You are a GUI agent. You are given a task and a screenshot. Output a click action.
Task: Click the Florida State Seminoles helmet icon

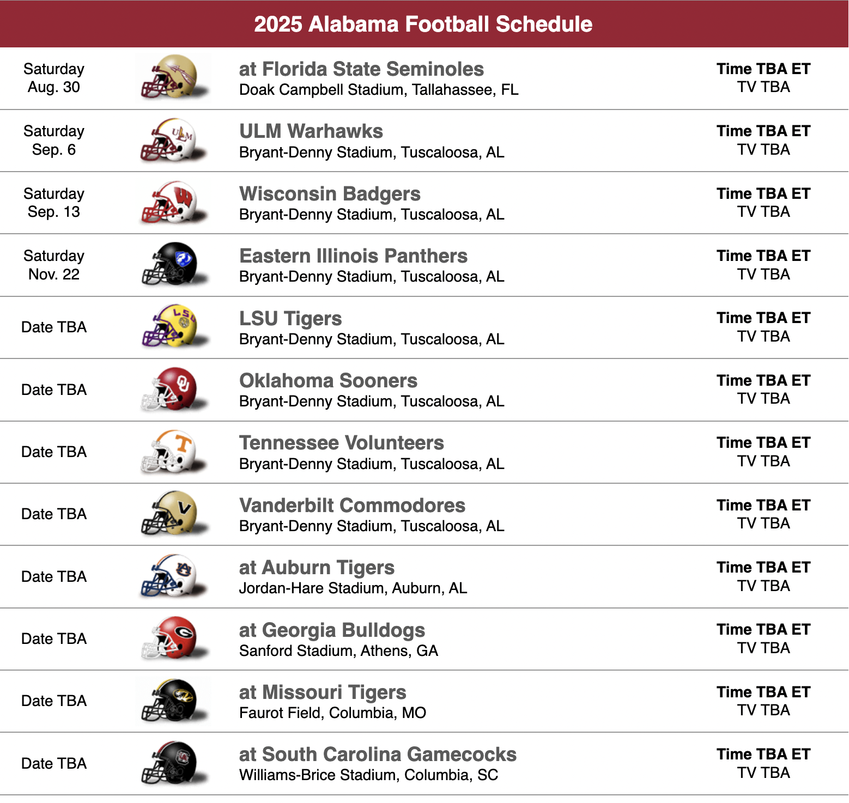coord(173,78)
